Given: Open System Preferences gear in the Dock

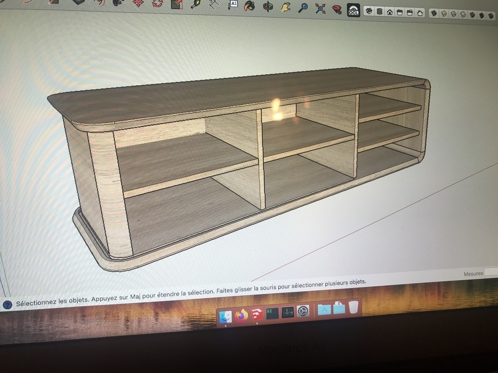Looking at the screenshot, I should 303,311.
